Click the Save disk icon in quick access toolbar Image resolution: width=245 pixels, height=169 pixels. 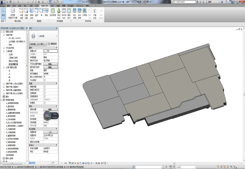[x=10, y=2]
